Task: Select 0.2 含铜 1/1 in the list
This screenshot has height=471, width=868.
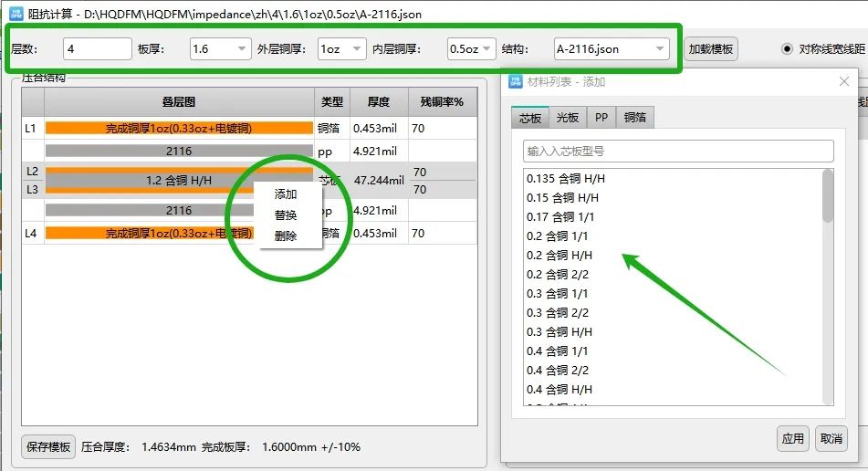Action: [557, 235]
